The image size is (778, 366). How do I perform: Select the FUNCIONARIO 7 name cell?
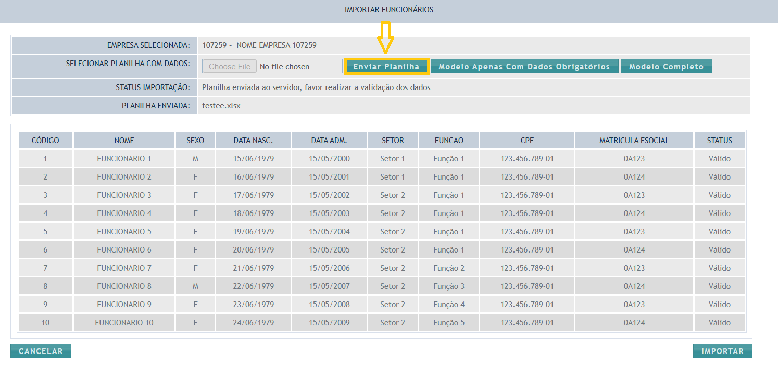(124, 268)
